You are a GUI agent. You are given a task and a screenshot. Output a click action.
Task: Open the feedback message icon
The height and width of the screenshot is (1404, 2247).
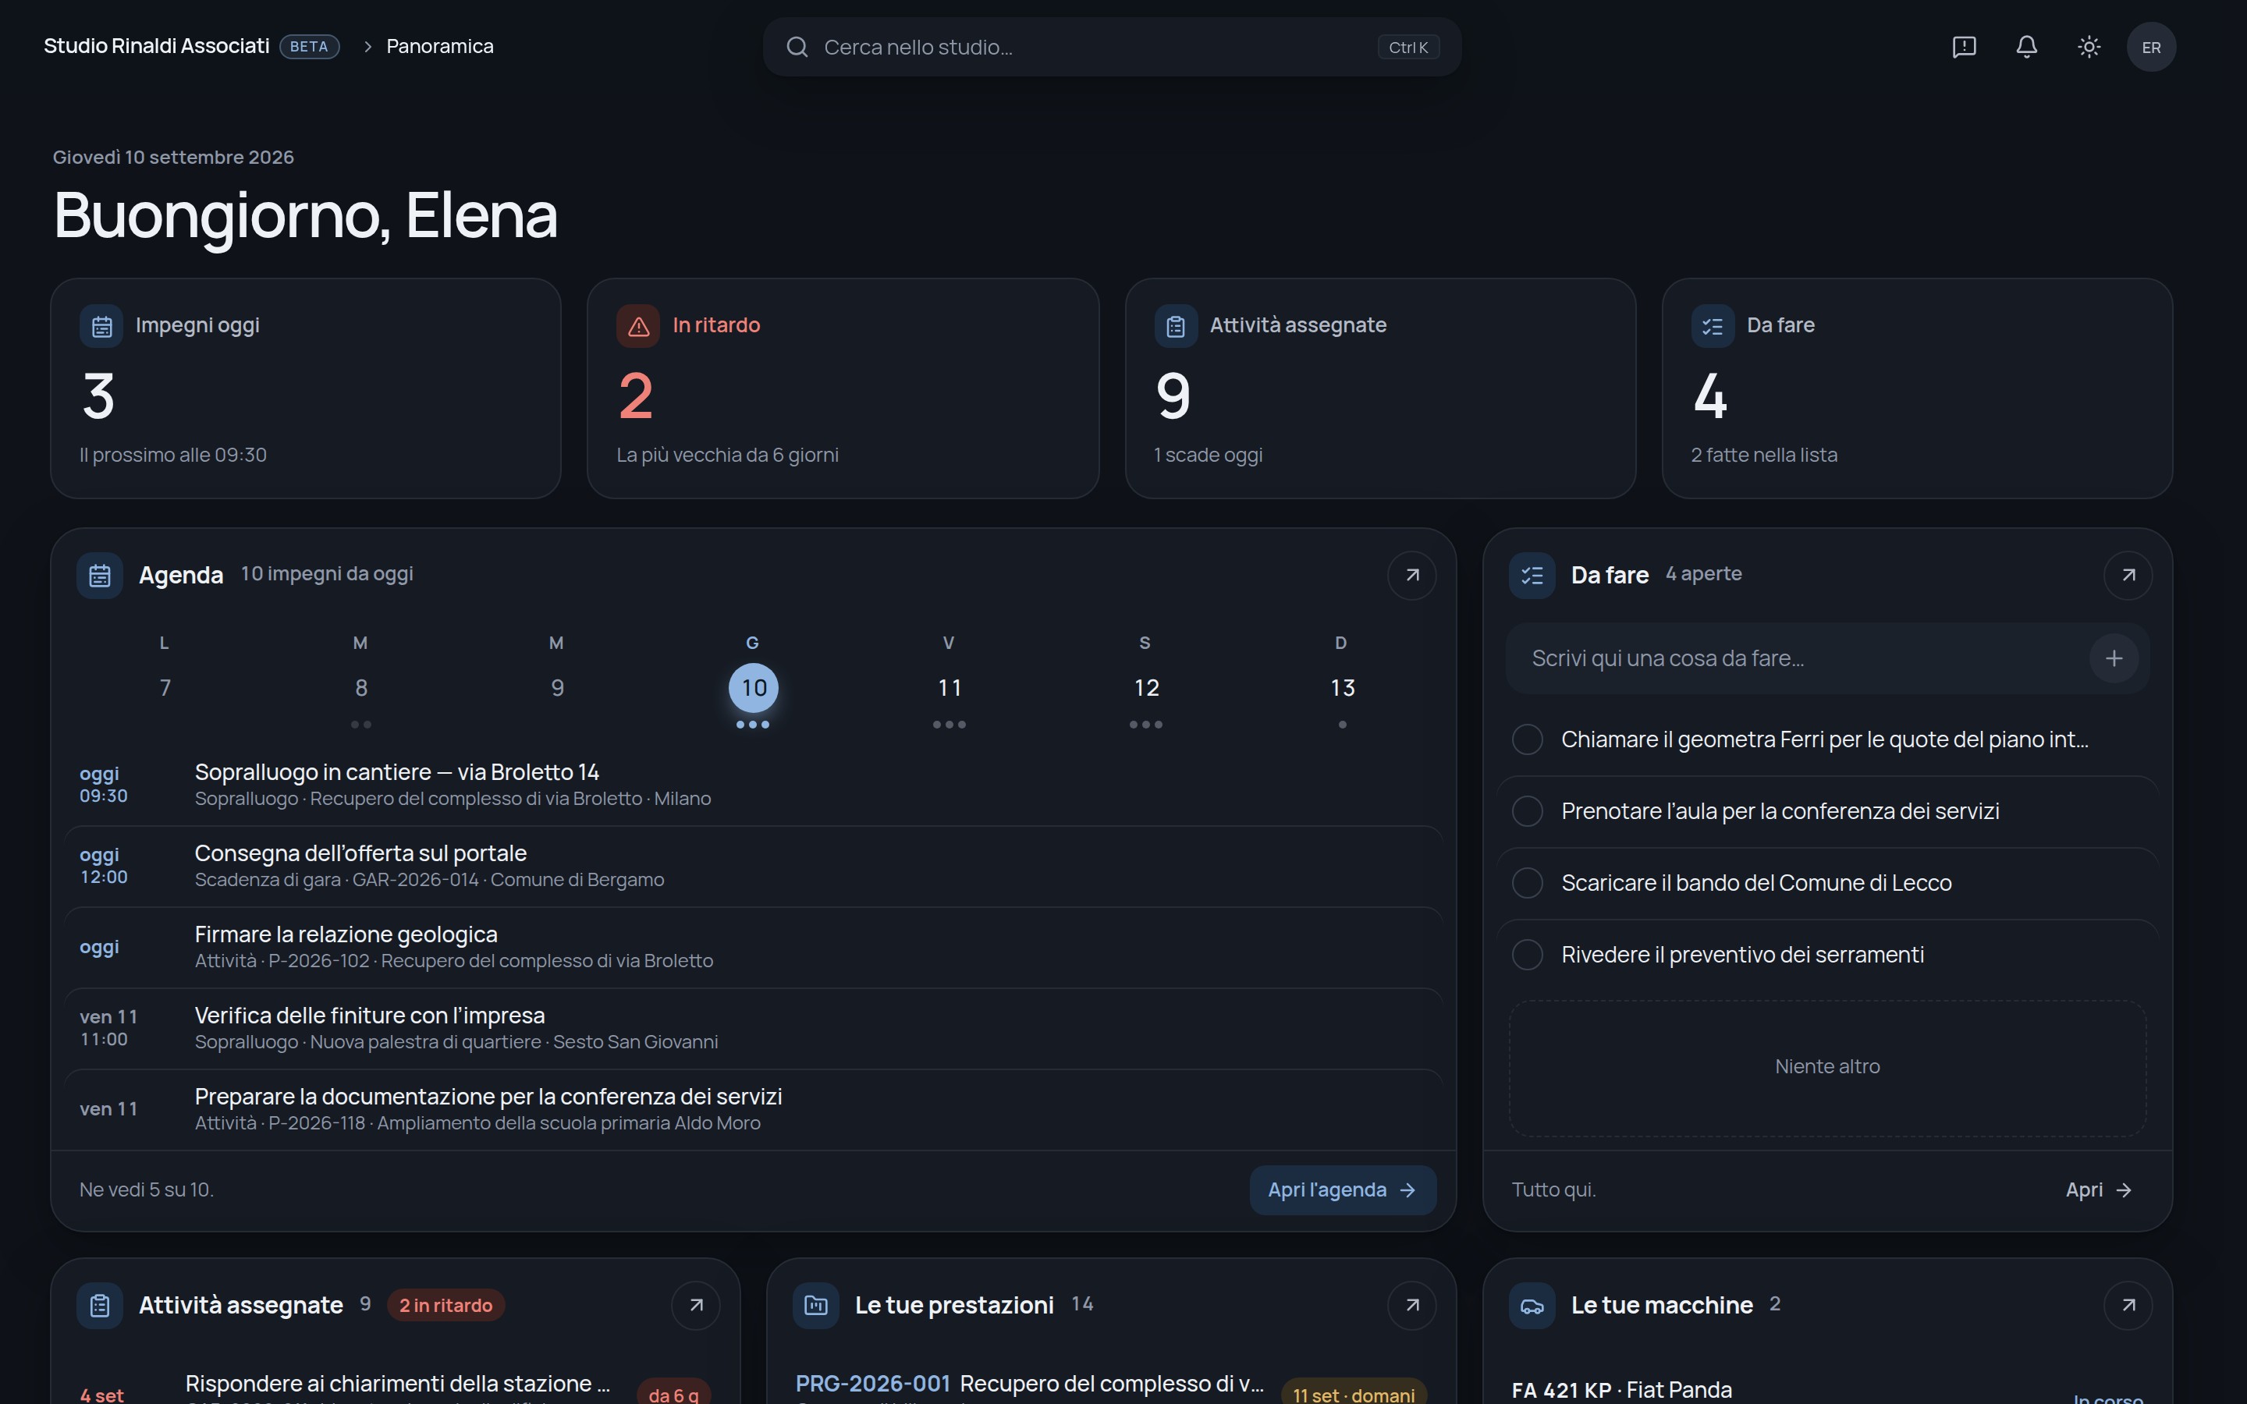pos(1964,48)
